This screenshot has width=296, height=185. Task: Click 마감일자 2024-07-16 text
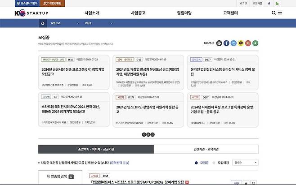(x=72, y=97)
